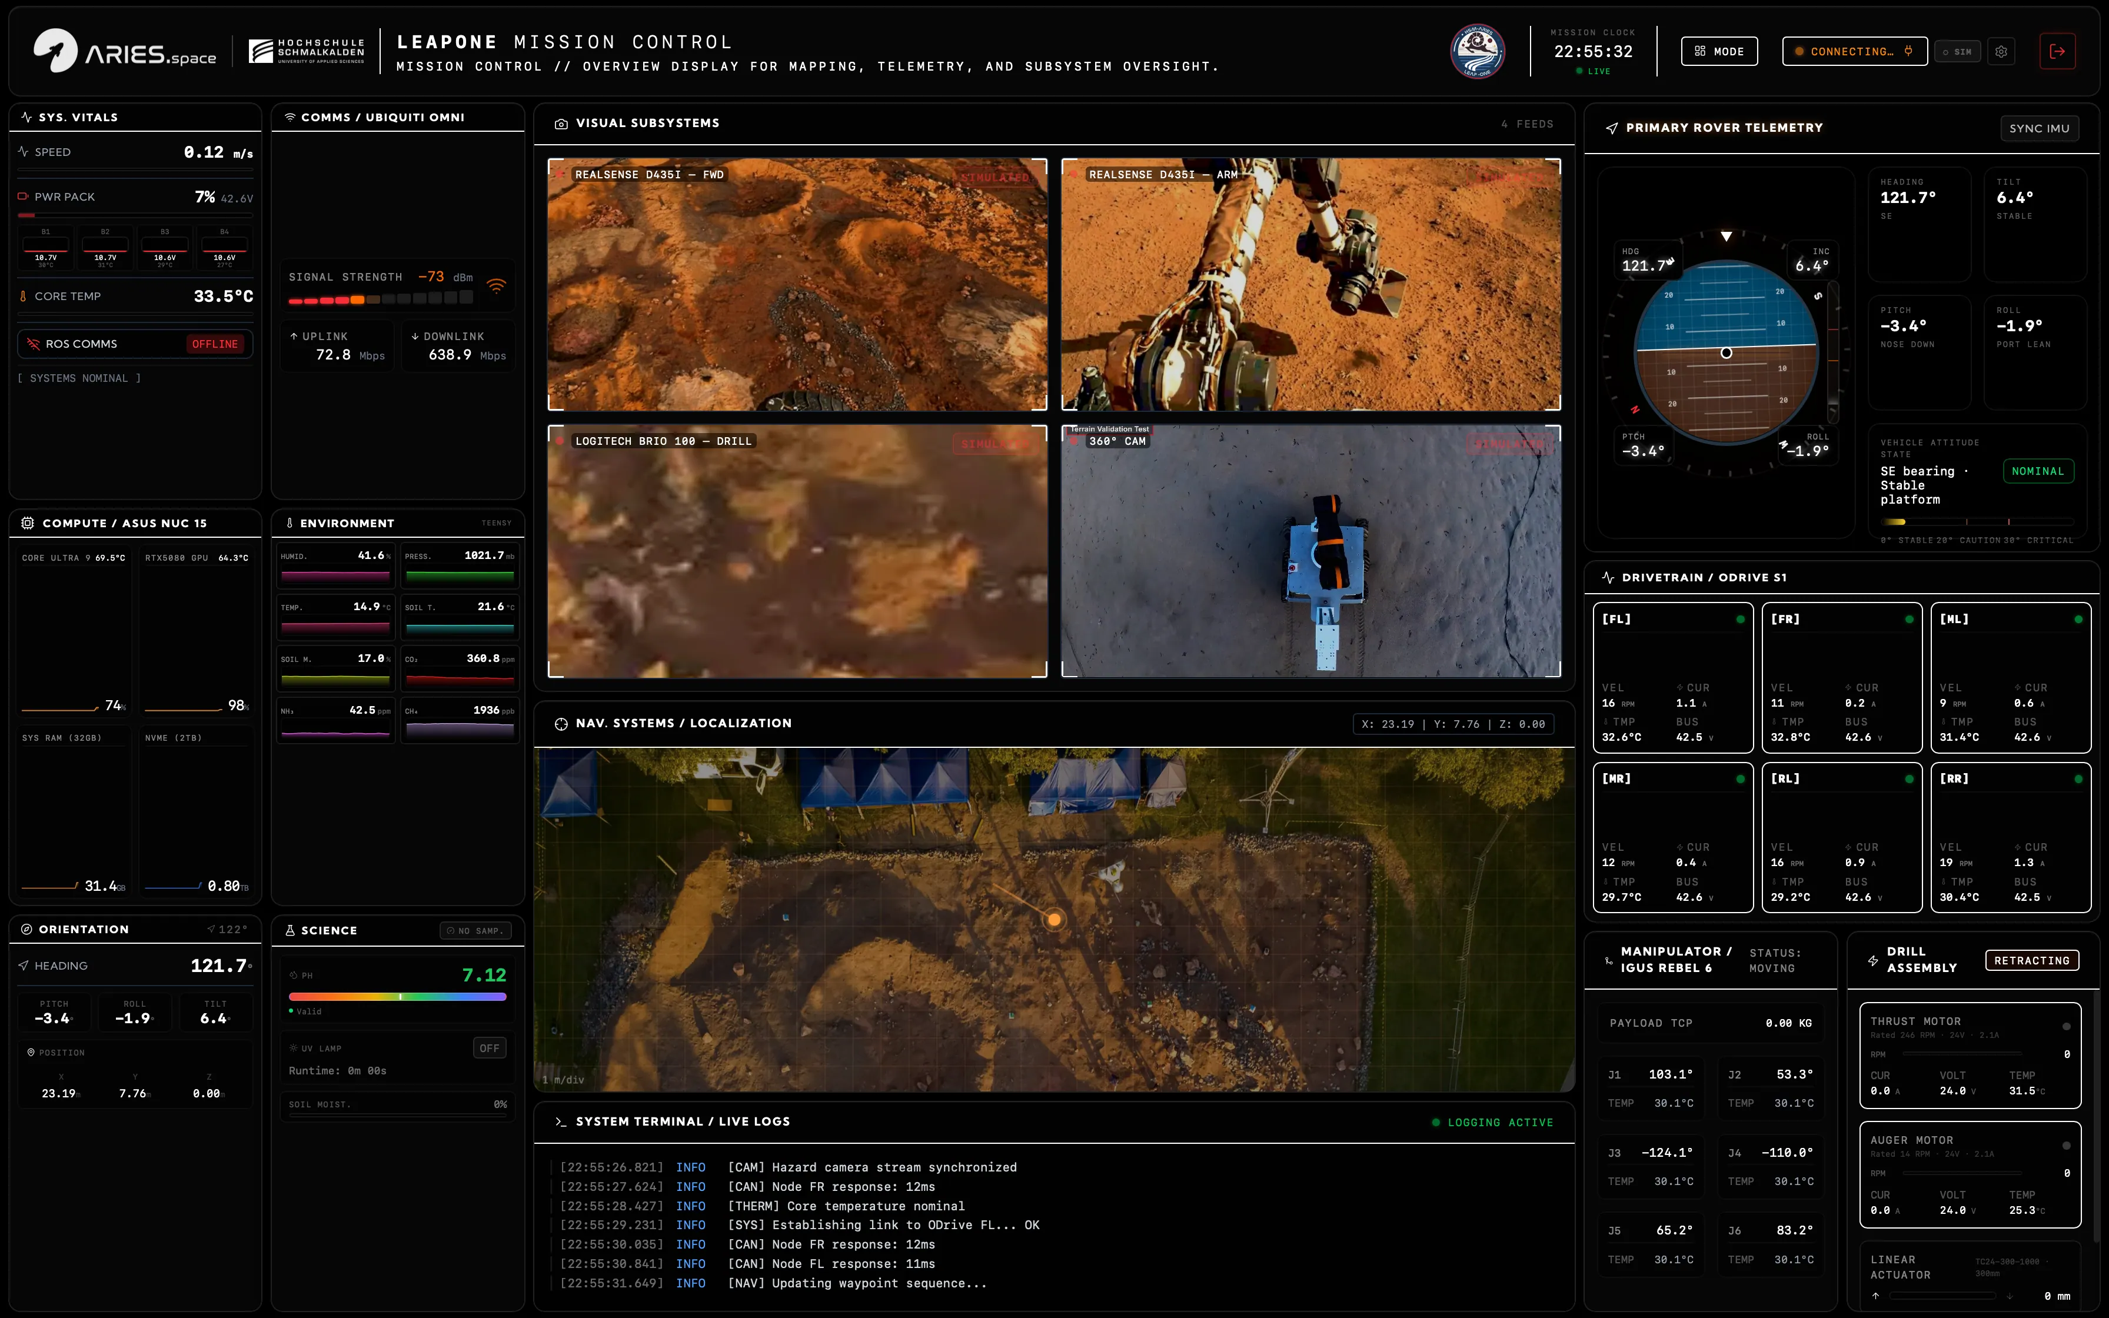Click the red logout icon button

(2058, 51)
